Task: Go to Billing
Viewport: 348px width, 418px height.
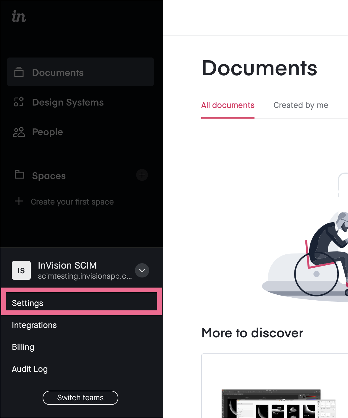Action: 23,347
